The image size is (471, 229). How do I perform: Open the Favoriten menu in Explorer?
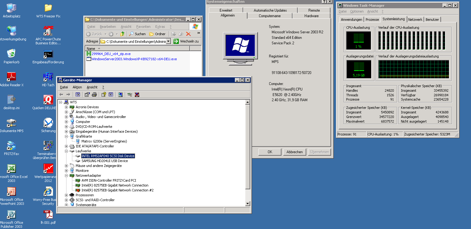tap(143, 27)
